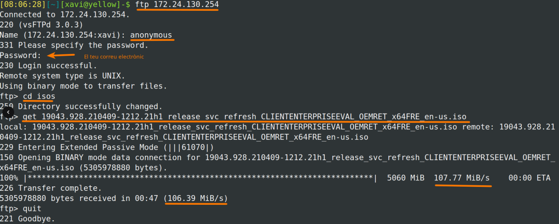Click the '107.77 MiB/s' transfer speed
559x224 pixels.
pyautogui.click(x=462, y=178)
